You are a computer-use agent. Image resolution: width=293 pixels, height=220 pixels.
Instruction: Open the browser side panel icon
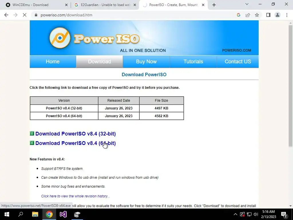tap(268, 15)
